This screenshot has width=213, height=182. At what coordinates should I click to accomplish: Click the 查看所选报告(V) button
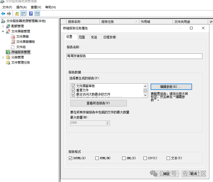(x=99, y=103)
